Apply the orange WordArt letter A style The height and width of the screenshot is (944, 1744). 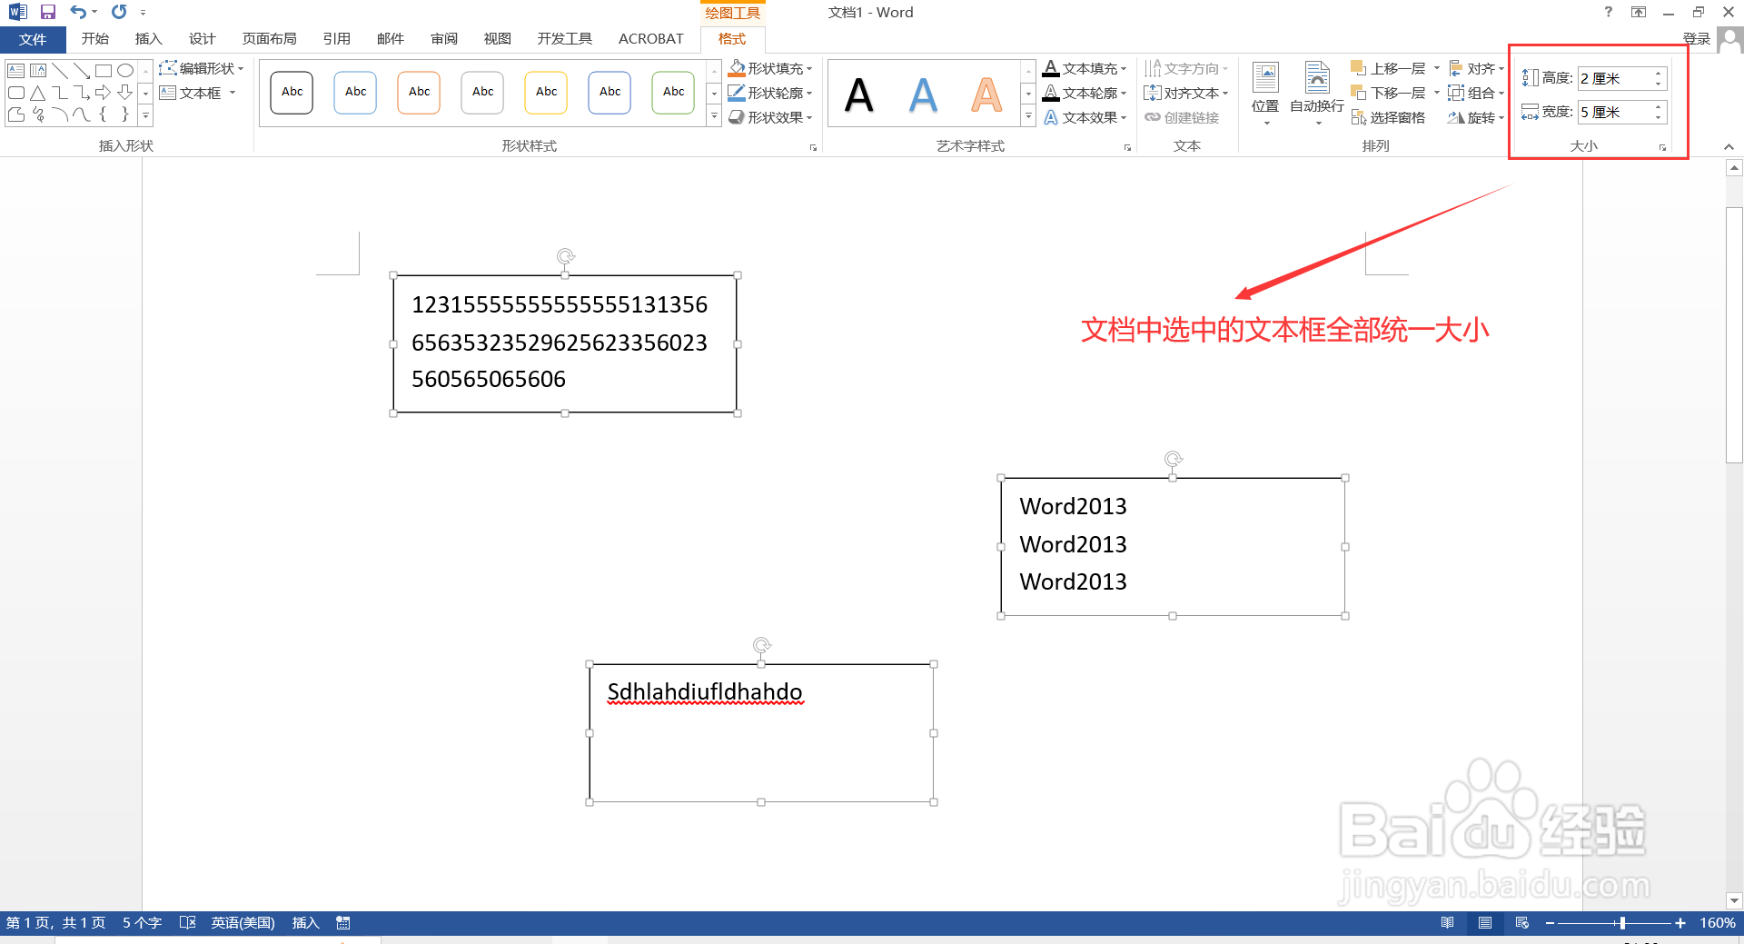click(x=986, y=94)
